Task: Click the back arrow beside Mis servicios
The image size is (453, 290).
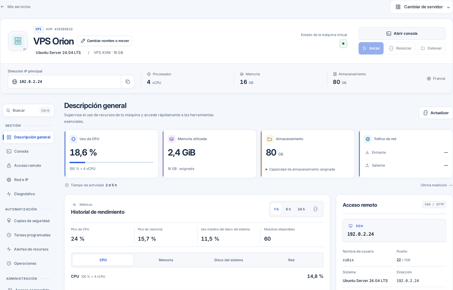Action: [2, 7]
